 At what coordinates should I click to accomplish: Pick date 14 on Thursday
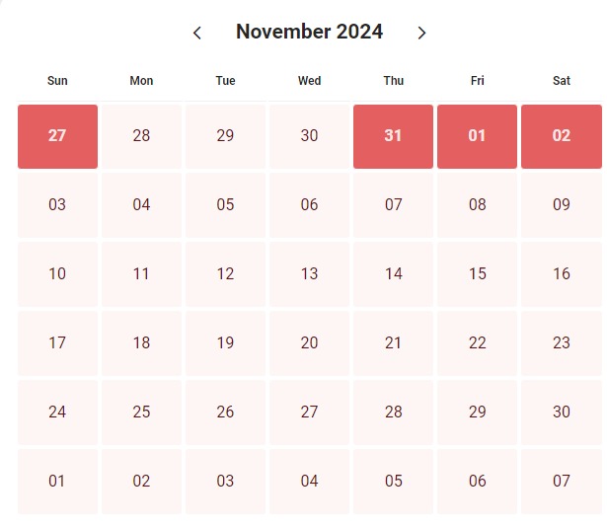coord(393,274)
